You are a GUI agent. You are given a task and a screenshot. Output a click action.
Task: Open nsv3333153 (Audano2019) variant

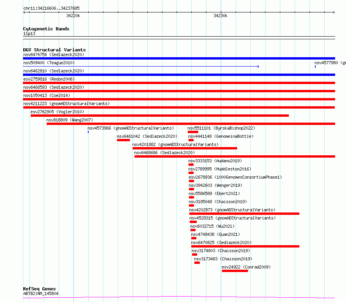(x=215, y=161)
